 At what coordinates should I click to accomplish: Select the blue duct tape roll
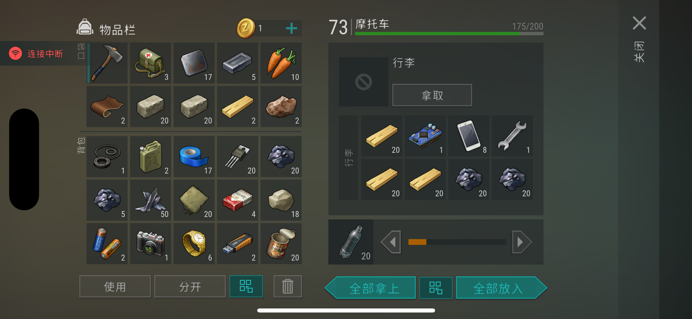[x=194, y=156]
